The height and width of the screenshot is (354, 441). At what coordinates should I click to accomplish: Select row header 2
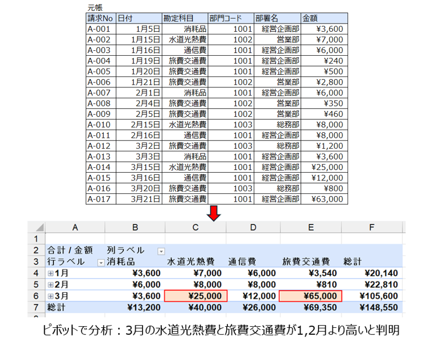click(37, 250)
